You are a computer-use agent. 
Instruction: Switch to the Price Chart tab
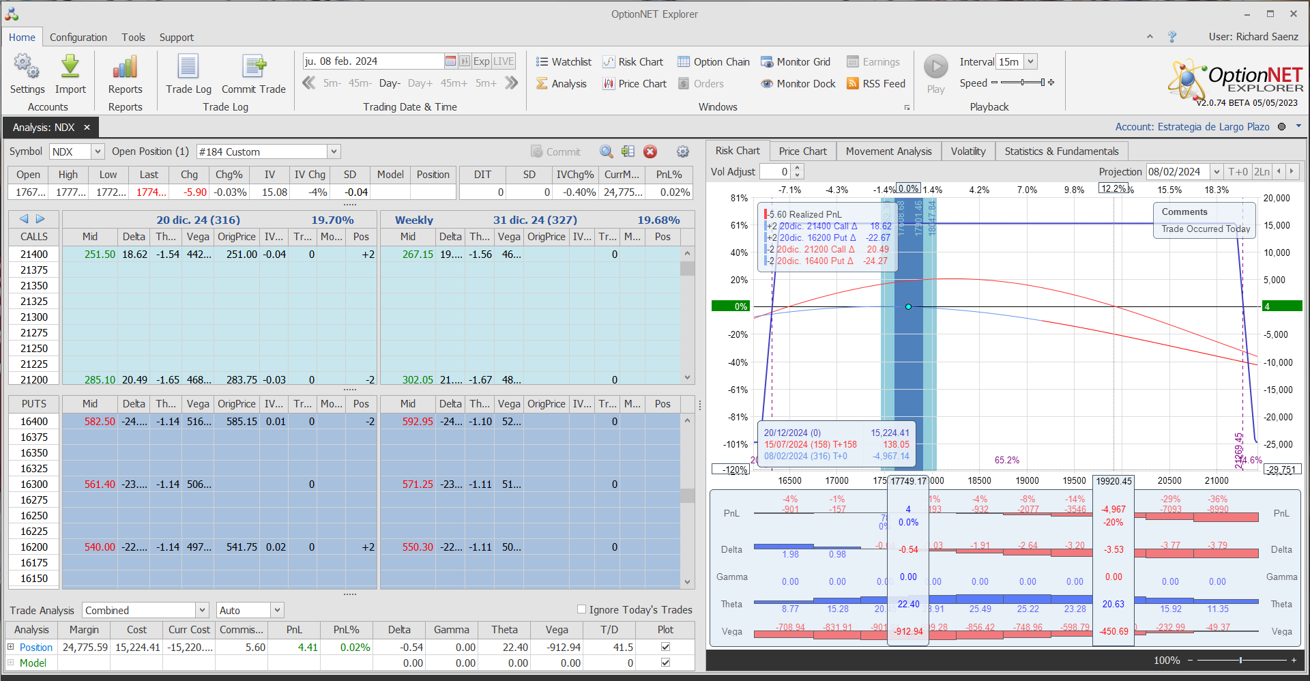click(802, 151)
